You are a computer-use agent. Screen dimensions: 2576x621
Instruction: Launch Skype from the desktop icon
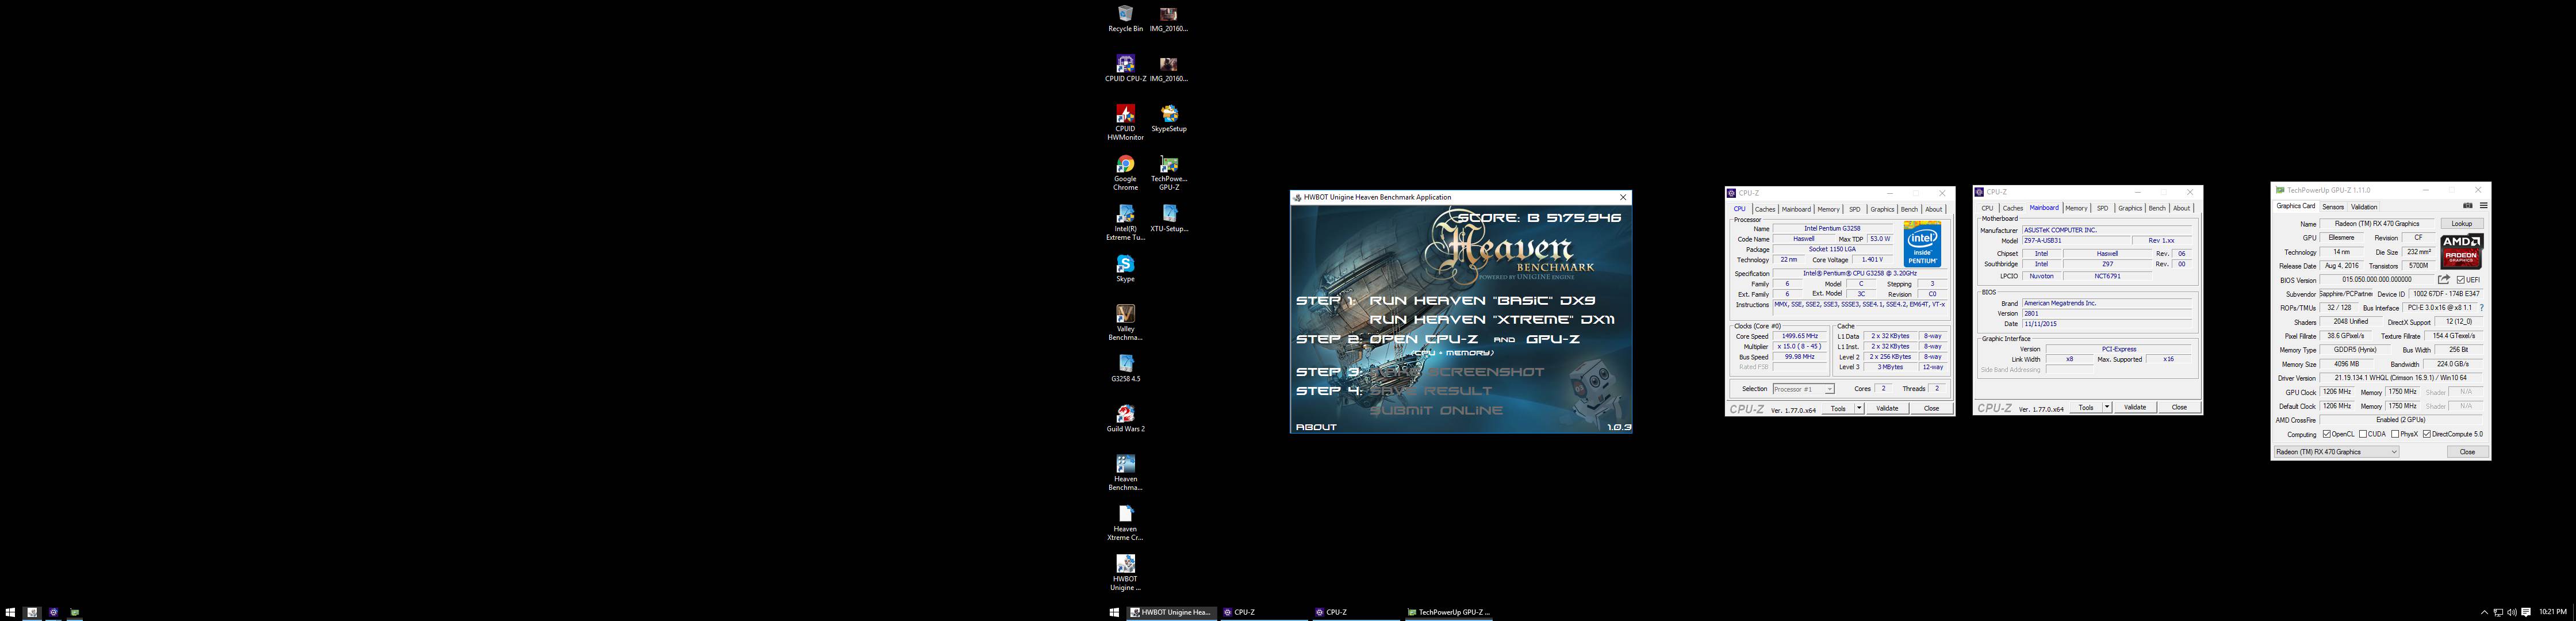tap(1125, 268)
